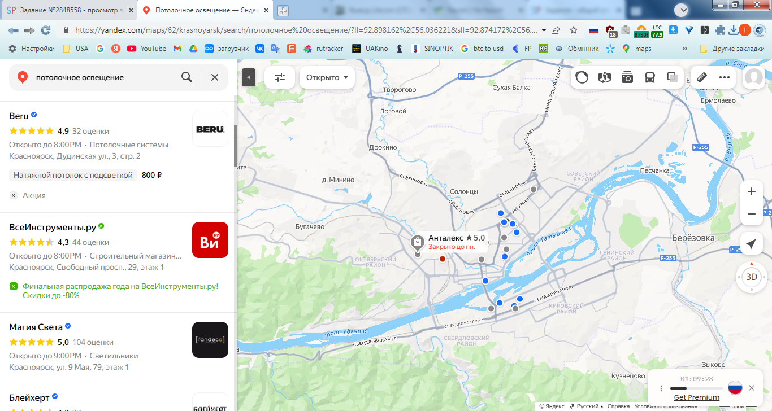This screenshot has height=411, width=772.
Task: Show more hidden bookmarks chevron
Action: [x=686, y=49]
